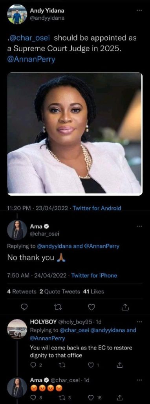
Task: Click reply icon under "No thank you" tweet
Action: [x=24, y=307]
